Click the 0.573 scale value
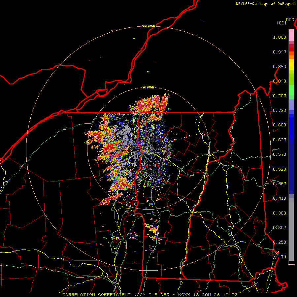The image size is (297, 297). pos(280,154)
